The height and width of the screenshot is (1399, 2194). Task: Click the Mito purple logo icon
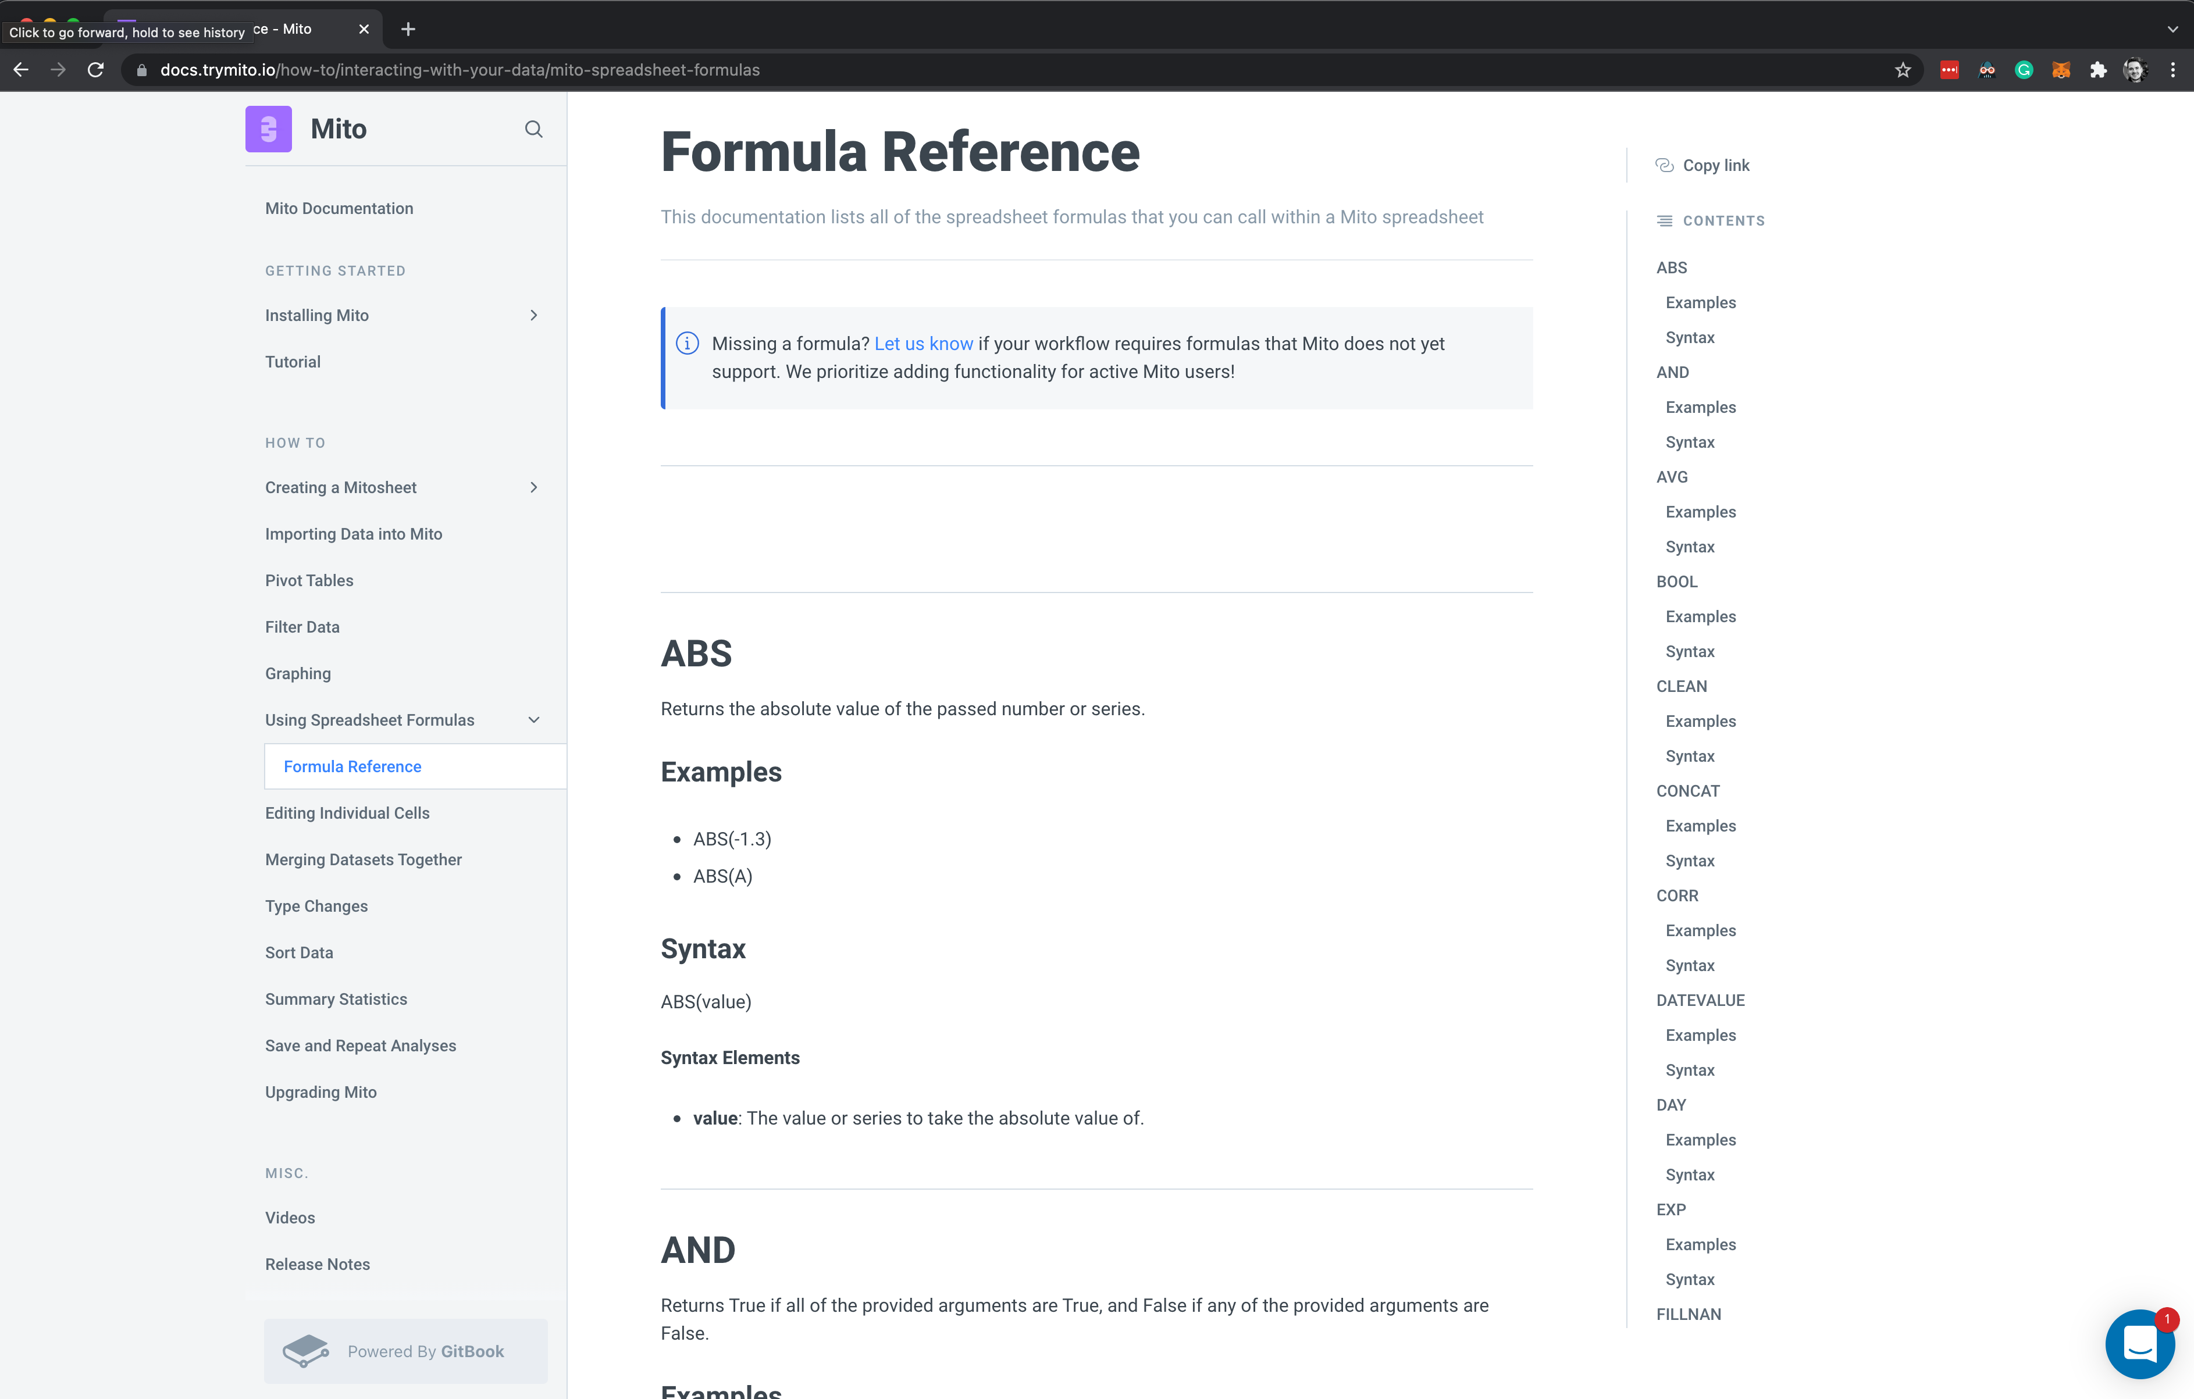268,129
